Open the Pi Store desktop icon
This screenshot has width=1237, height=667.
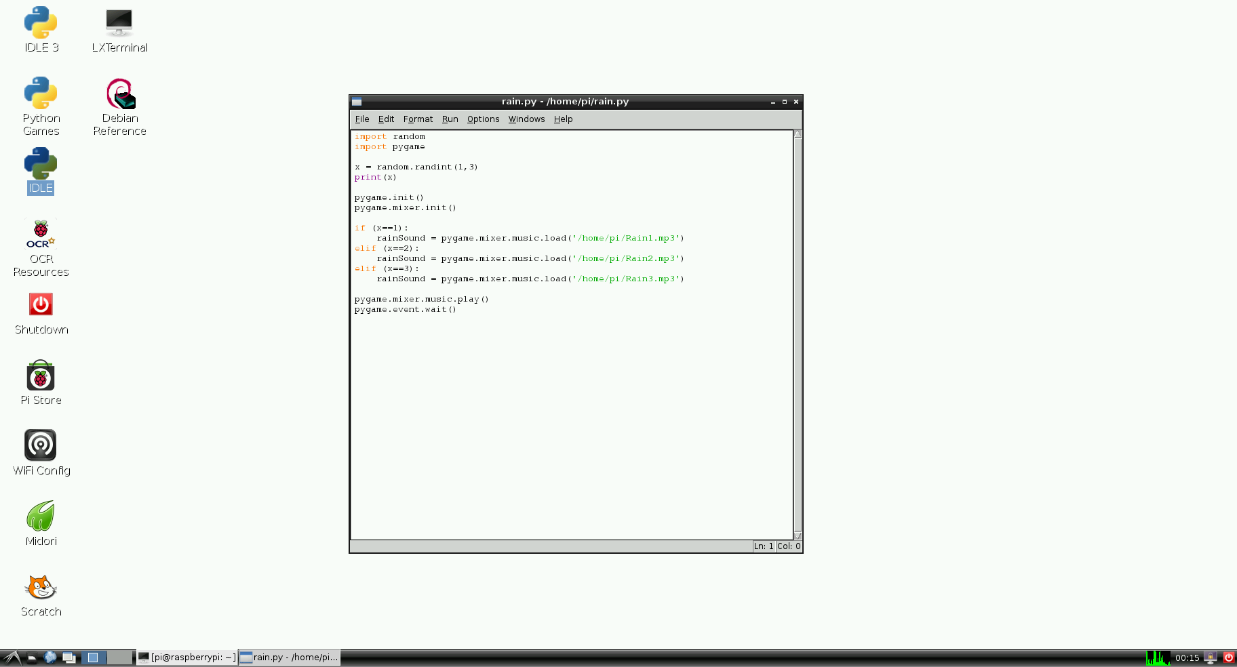41,383
